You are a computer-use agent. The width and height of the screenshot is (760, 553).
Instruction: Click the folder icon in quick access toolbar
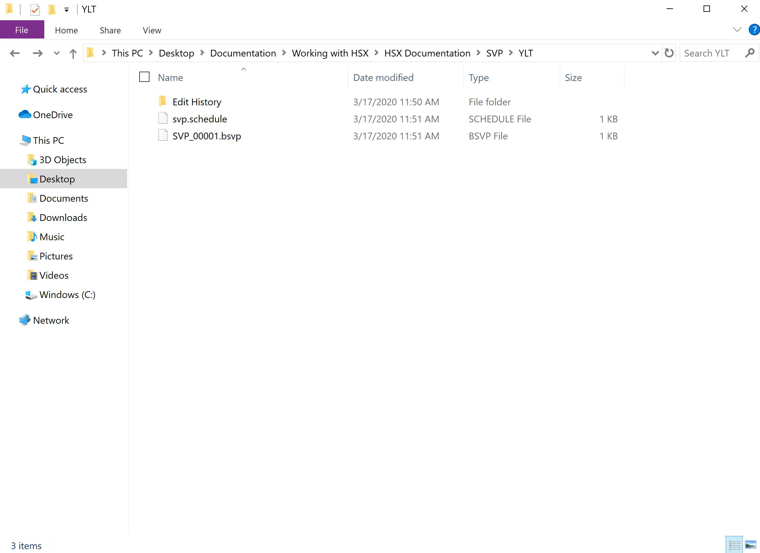[52, 9]
